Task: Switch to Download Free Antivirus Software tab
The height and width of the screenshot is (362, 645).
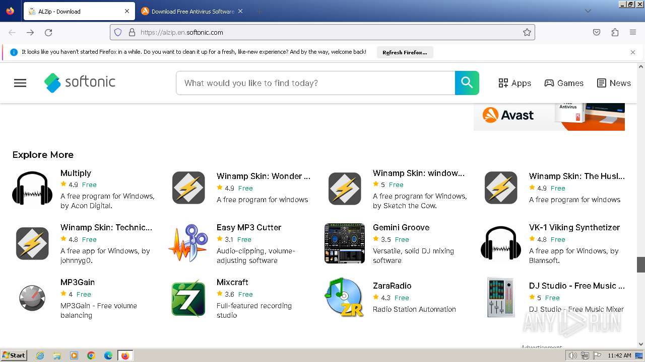Action: (x=191, y=11)
